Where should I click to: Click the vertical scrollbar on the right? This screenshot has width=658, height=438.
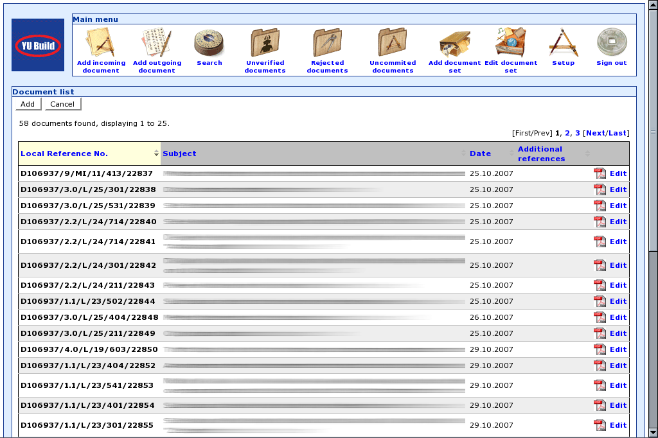point(653,193)
